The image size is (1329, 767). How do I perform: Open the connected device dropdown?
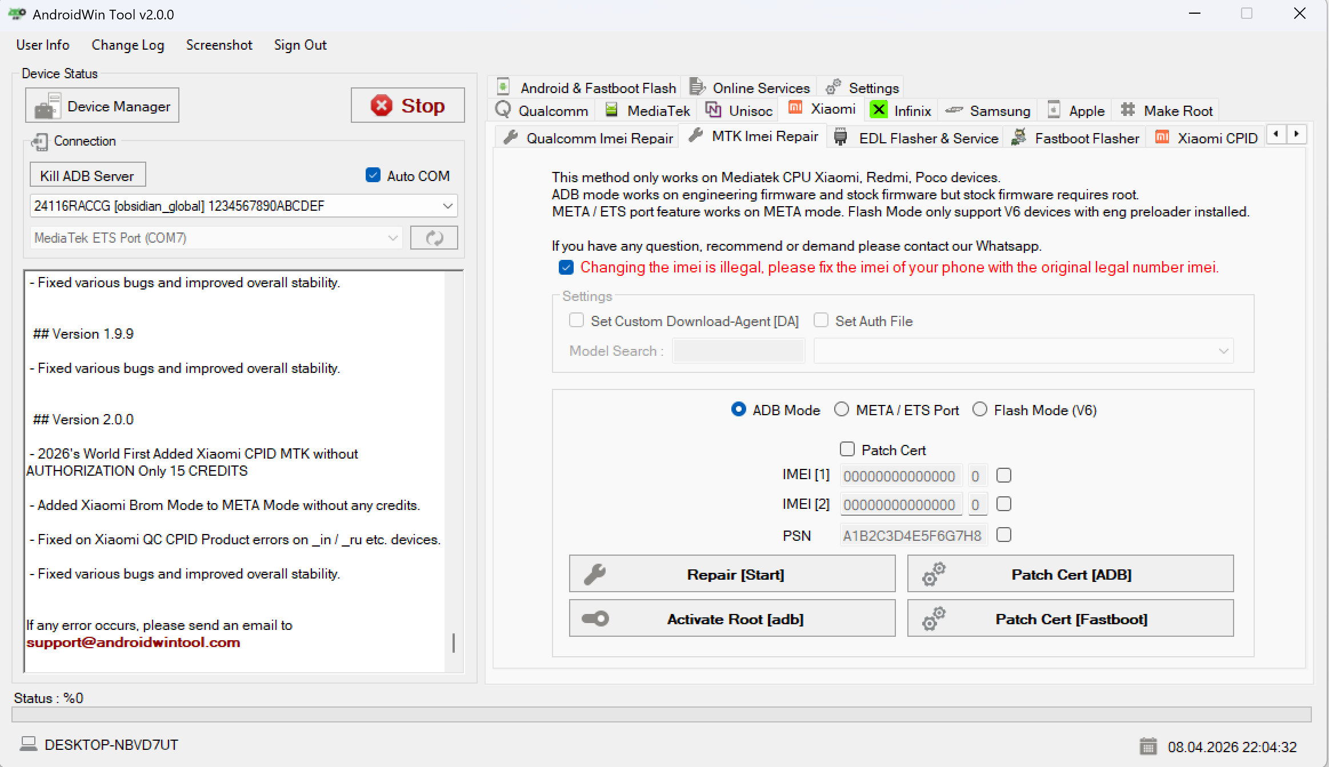447,206
